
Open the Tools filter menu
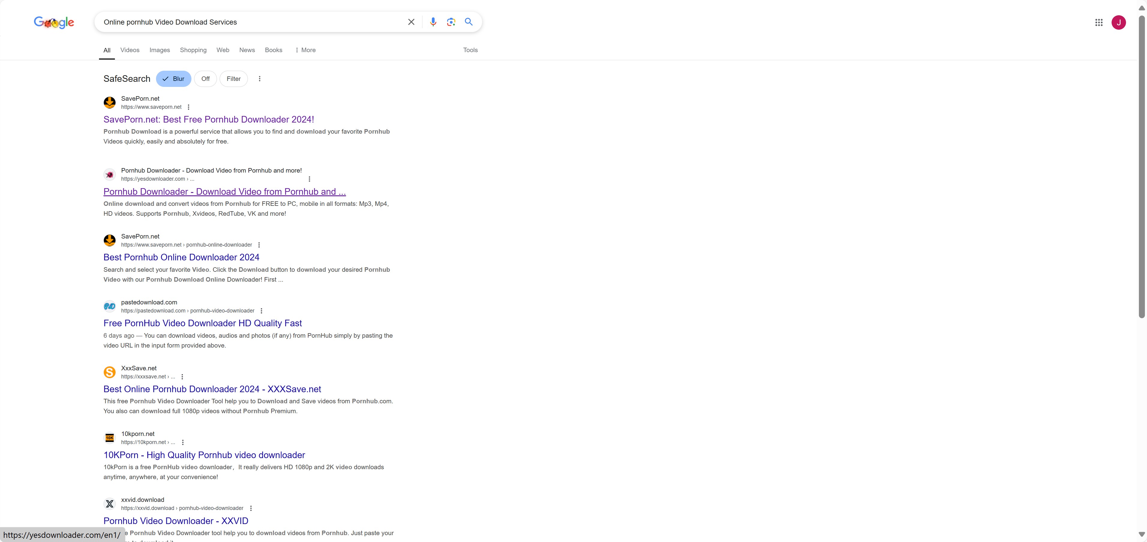470,50
